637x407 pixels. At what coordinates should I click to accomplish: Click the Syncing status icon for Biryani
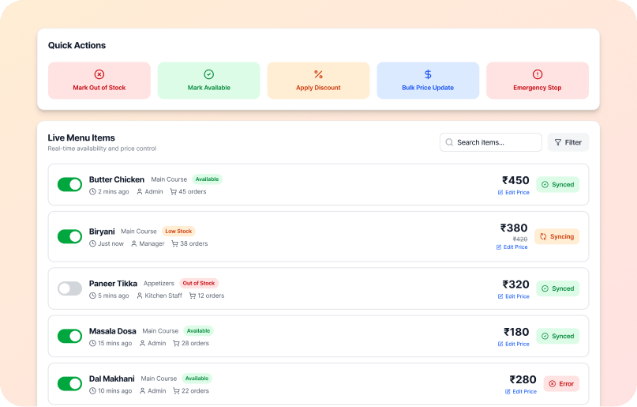[543, 236]
